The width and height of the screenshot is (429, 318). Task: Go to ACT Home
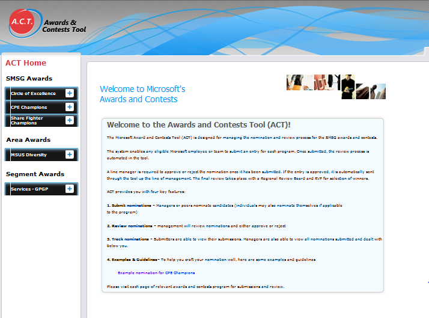[26, 63]
